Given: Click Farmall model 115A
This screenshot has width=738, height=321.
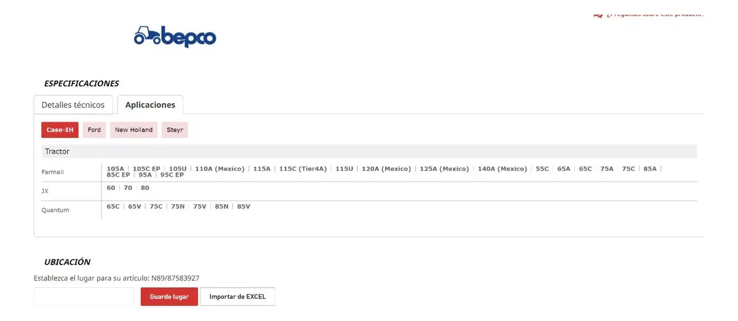Looking at the screenshot, I should (262, 169).
